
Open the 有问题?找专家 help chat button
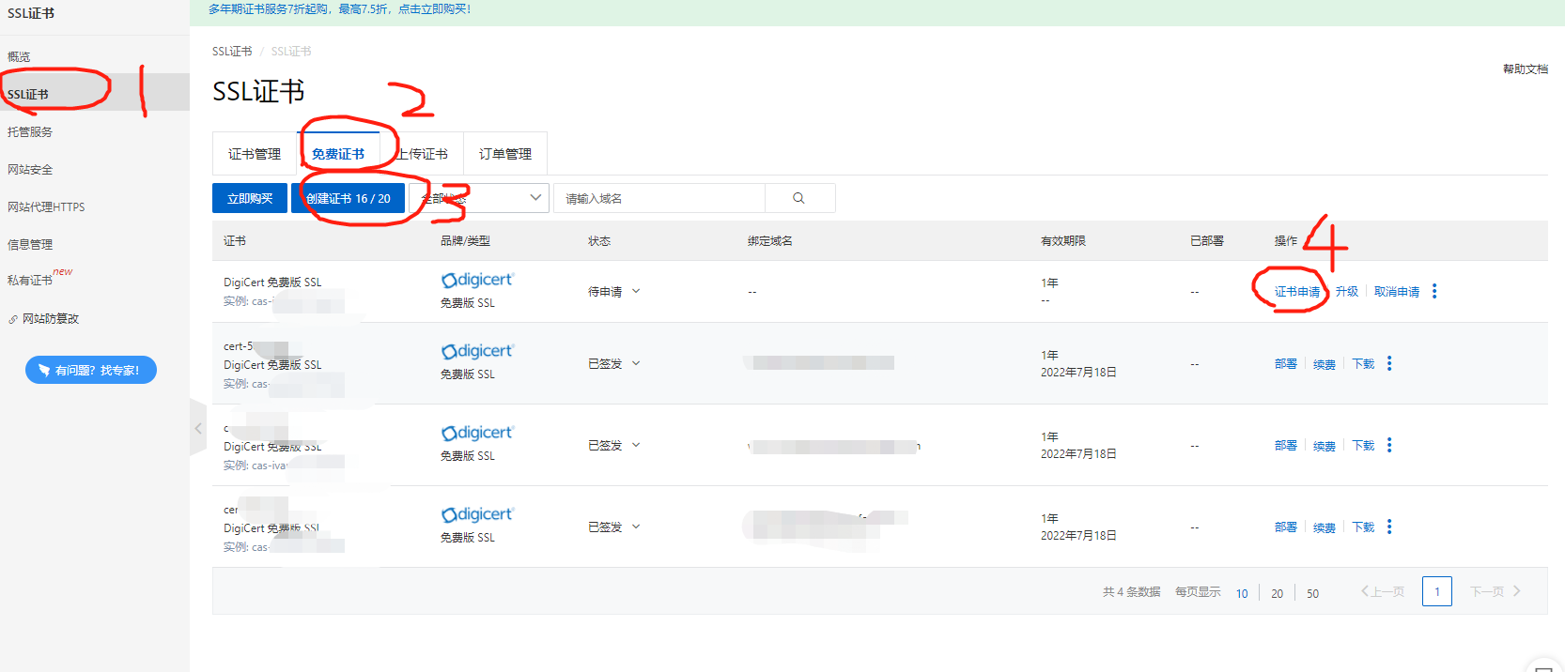click(91, 370)
